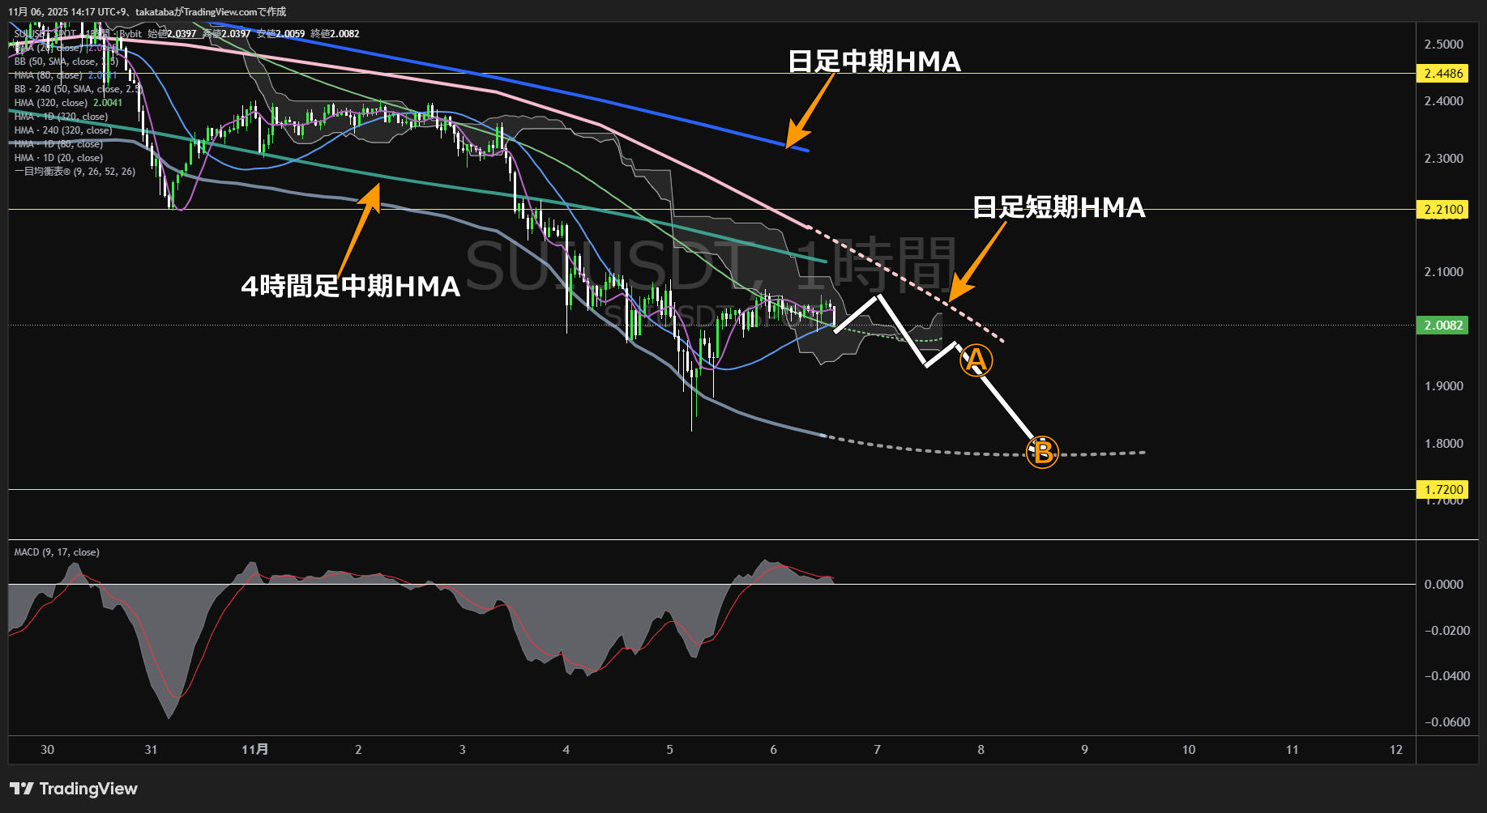Click the 2.5000 price axis value
This screenshot has width=1487, height=813.
pos(1443,45)
